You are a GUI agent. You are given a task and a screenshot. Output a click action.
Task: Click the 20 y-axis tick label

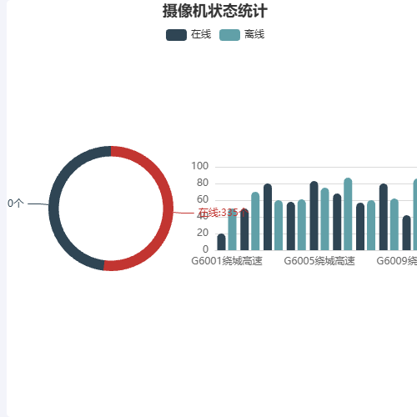(x=203, y=233)
